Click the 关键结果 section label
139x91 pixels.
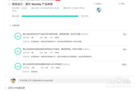click(16, 26)
